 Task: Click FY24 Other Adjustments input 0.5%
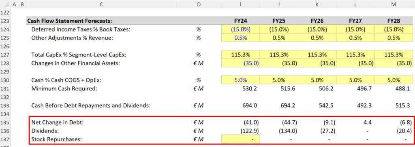click(241, 38)
